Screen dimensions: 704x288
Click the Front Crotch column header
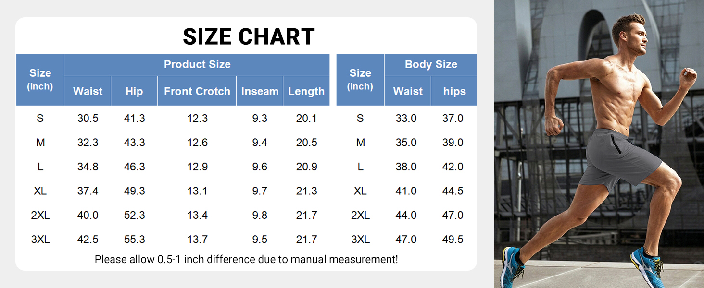point(197,91)
